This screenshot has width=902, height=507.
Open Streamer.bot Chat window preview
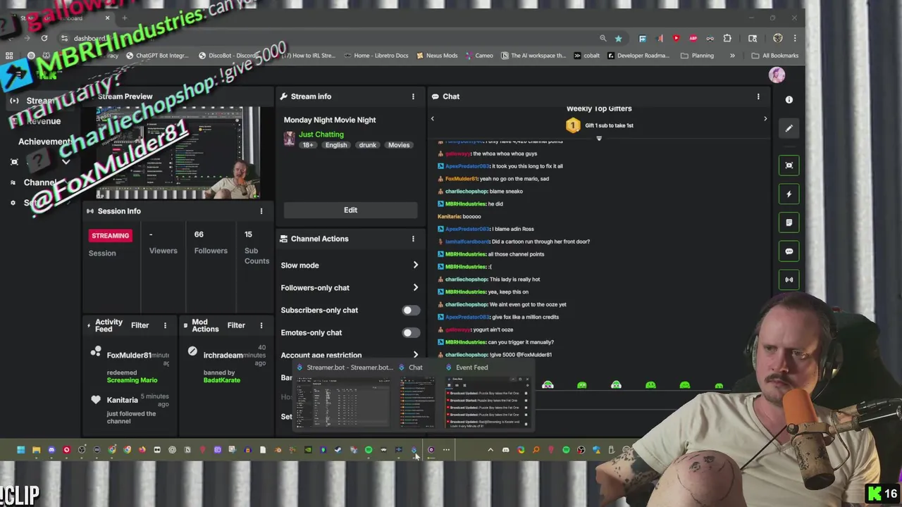417,397
